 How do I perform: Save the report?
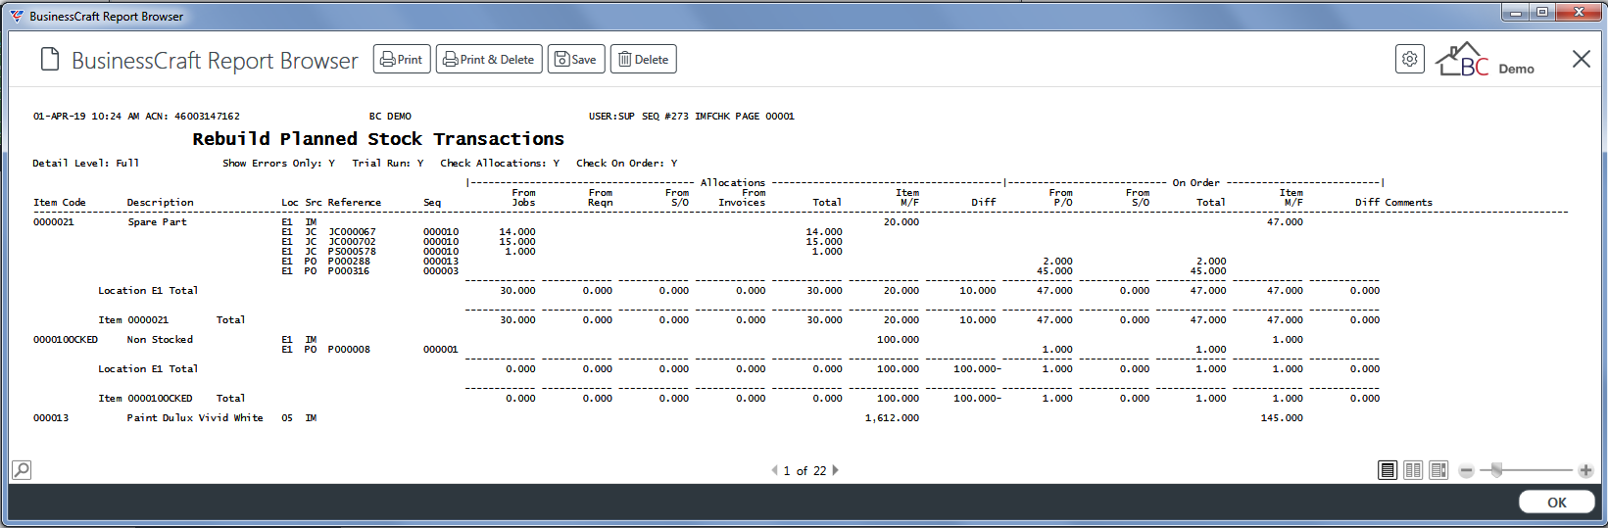(x=576, y=60)
